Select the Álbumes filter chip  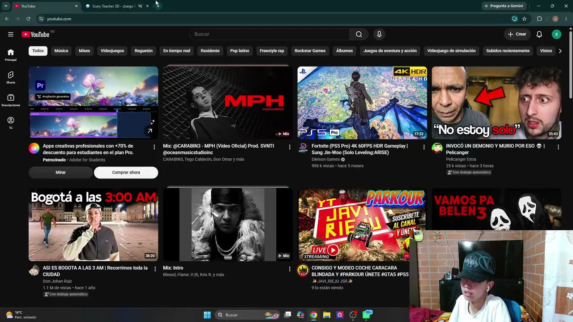pos(345,51)
